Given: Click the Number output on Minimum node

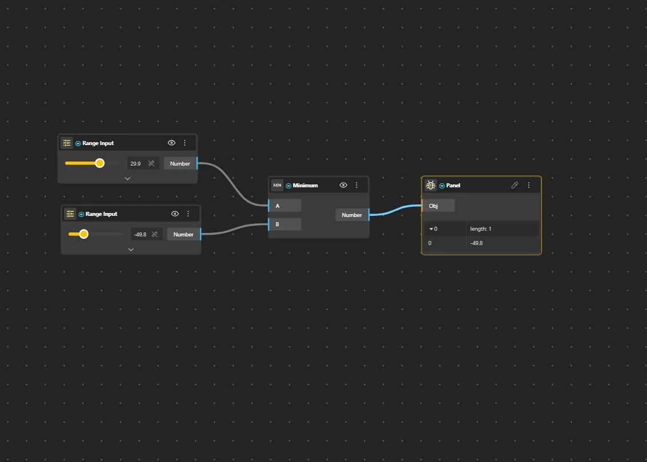Looking at the screenshot, I should point(352,215).
